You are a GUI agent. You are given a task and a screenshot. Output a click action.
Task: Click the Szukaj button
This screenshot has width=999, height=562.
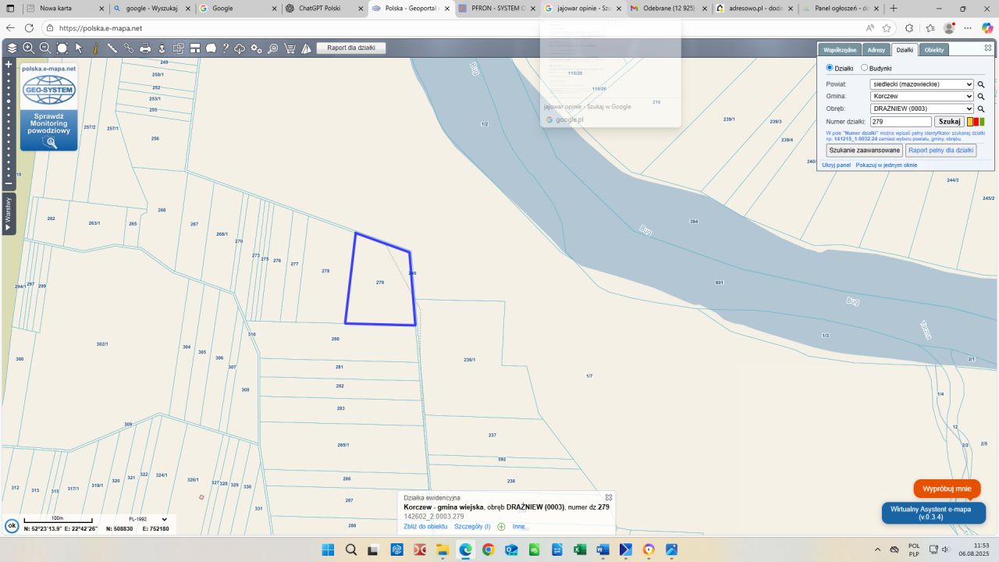949,122
